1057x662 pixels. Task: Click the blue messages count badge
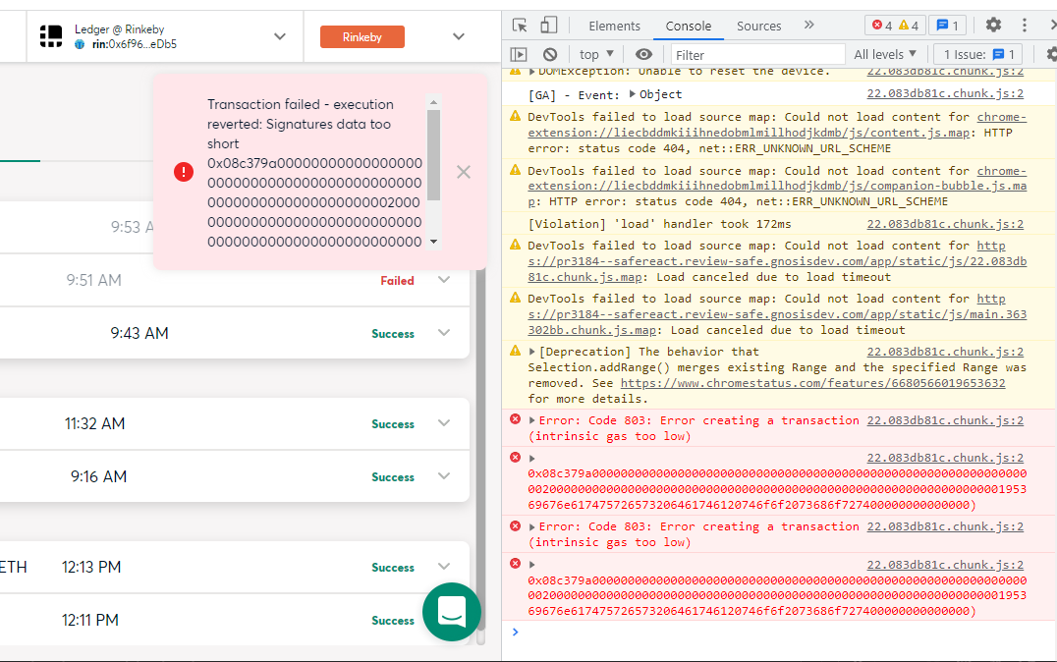(x=947, y=26)
